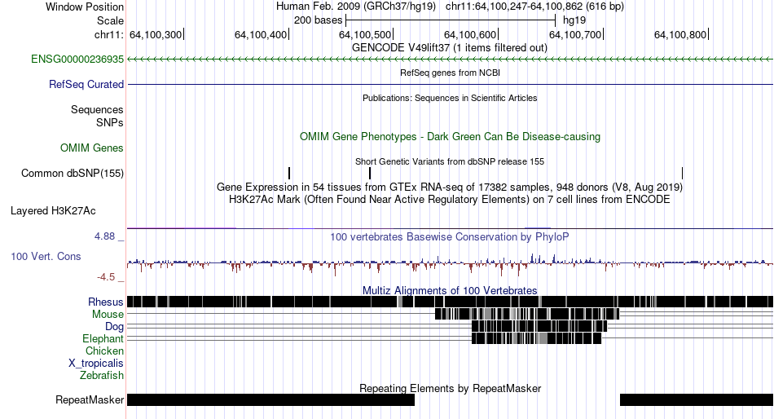Click the Elephant aligned block
The image size is (774, 419).
(537, 338)
